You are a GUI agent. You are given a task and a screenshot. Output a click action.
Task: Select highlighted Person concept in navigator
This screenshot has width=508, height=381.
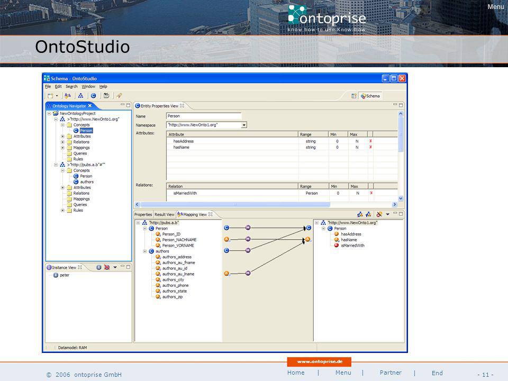pyautogui.click(x=86, y=131)
